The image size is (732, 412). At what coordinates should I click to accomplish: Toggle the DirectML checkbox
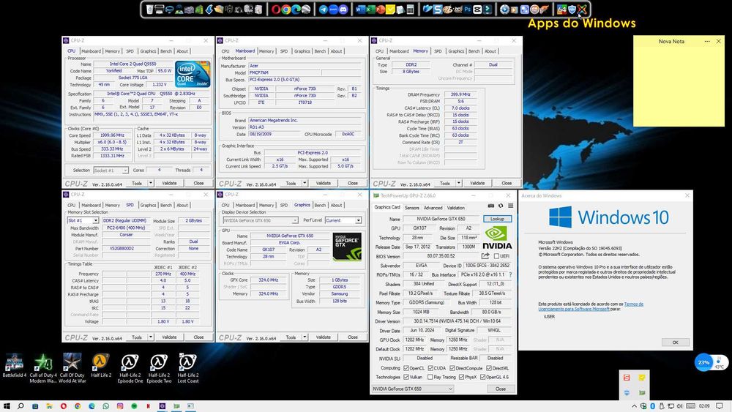pyautogui.click(x=489, y=368)
